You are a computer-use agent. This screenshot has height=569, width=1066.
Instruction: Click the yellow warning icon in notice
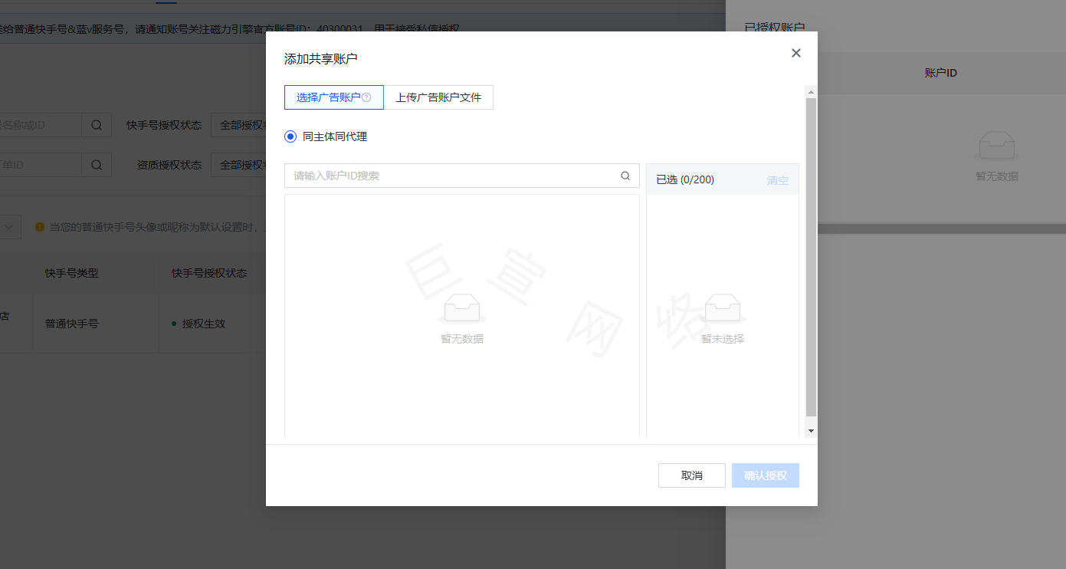coord(40,227)
